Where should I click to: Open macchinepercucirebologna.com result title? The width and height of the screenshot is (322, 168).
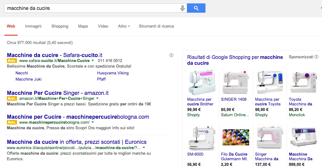click(x=78, y=117)
